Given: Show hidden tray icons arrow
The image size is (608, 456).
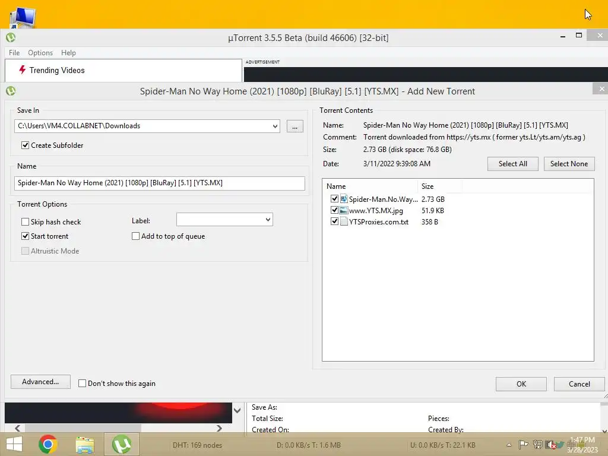Looking at the screenshot, I should pyautogui.click(x=509, y=445).
